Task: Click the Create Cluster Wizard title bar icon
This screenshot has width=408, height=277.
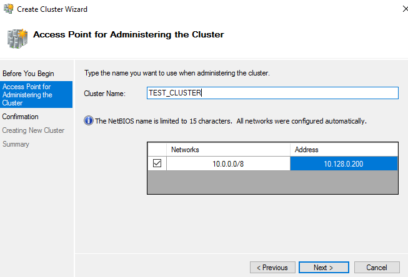Action: [x=9, y=9]
